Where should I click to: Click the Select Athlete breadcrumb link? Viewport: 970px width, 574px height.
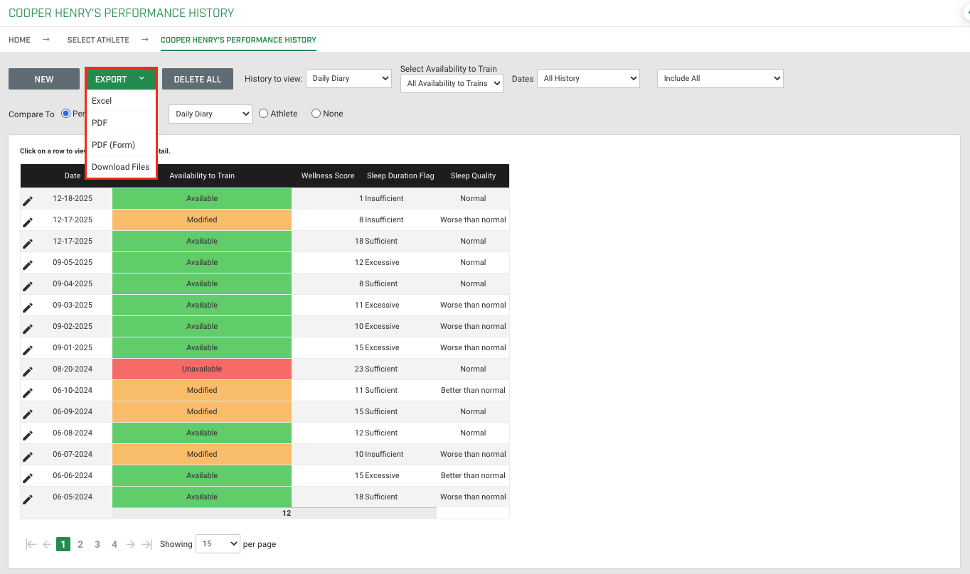coord(98,40)
